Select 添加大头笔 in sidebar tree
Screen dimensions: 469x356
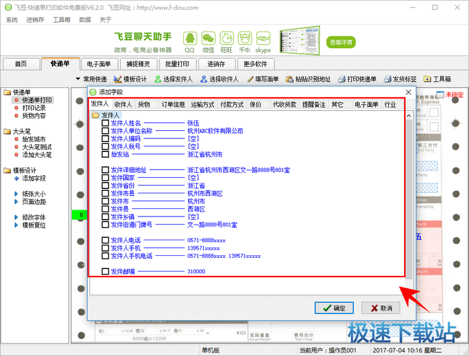coord(37,155)
